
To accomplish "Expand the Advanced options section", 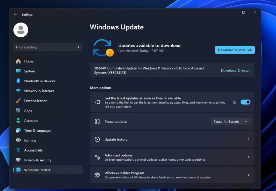I will [x=172, y=157].
